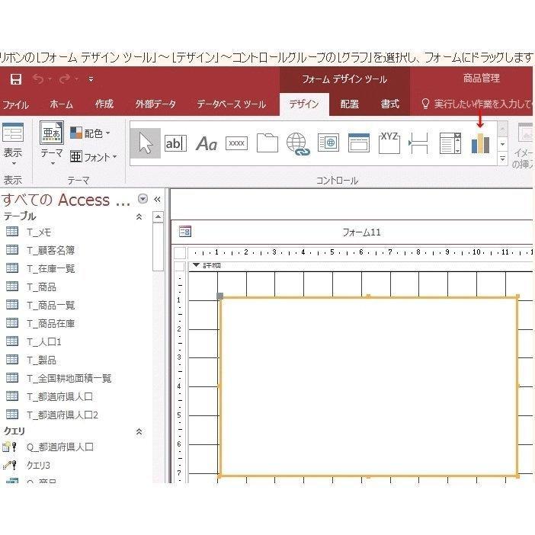535x535 pixels.
Task: Activate the Select pointer tool
Action: coord(145,143)
